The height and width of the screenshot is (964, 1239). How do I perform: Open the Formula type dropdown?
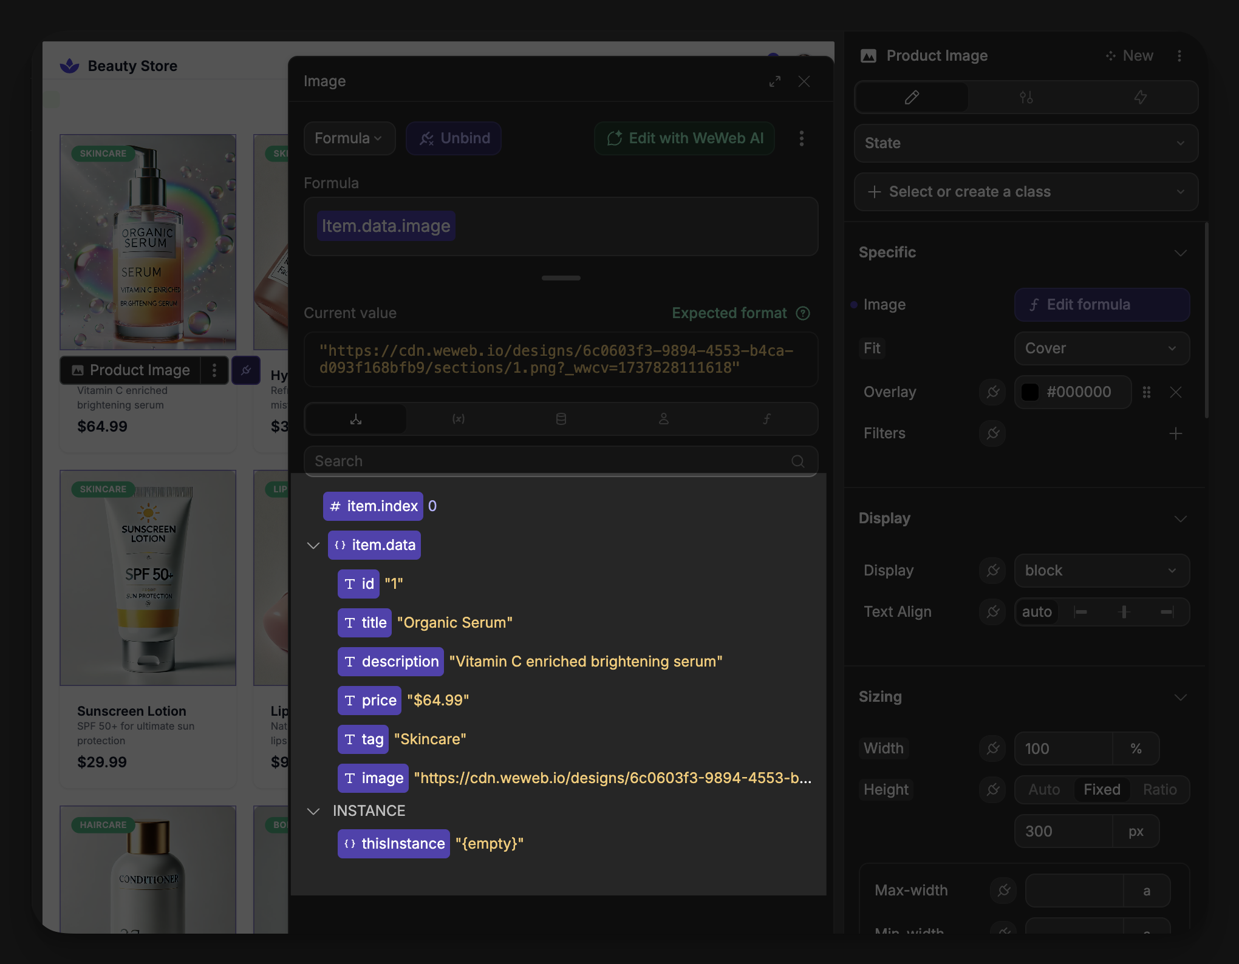[349, 138]
